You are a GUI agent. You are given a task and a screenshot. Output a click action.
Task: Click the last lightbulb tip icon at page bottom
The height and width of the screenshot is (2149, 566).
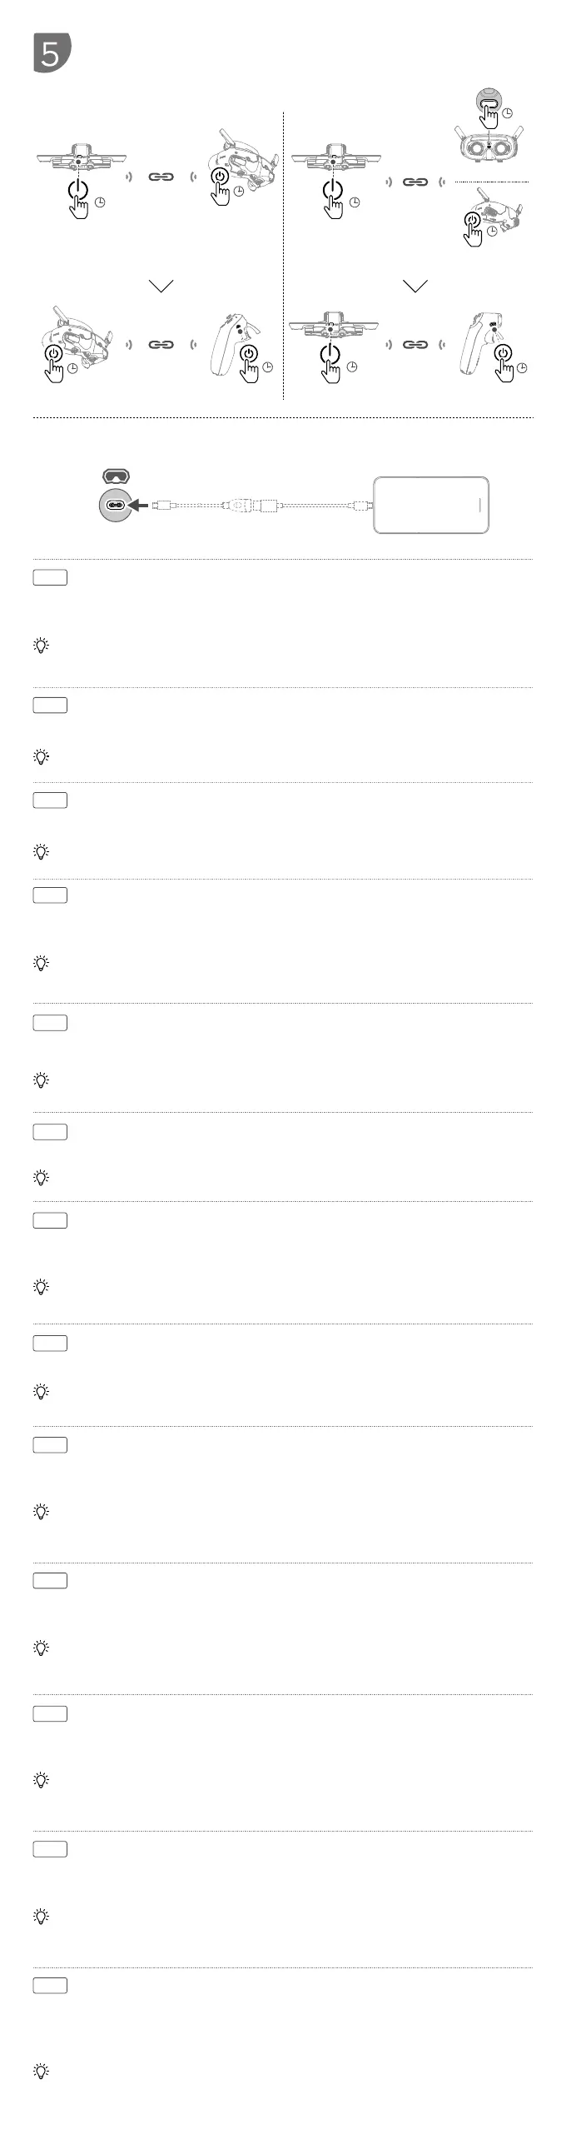click(x=41, y=2072)
